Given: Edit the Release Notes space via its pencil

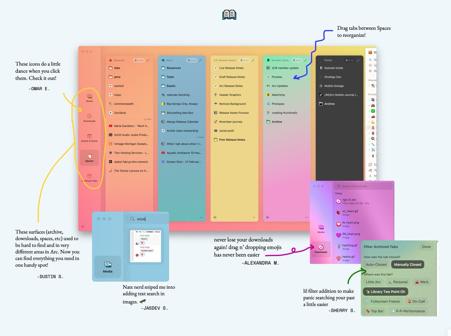Looking at the screenshot, I should pos(253,60).
